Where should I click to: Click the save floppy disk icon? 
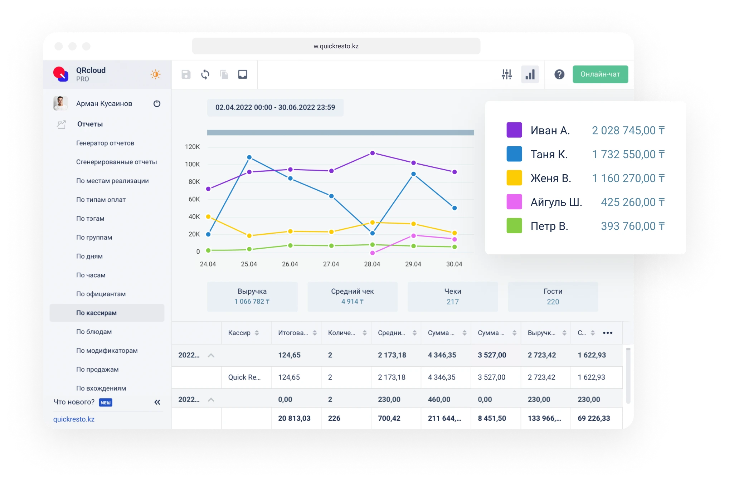186,74
